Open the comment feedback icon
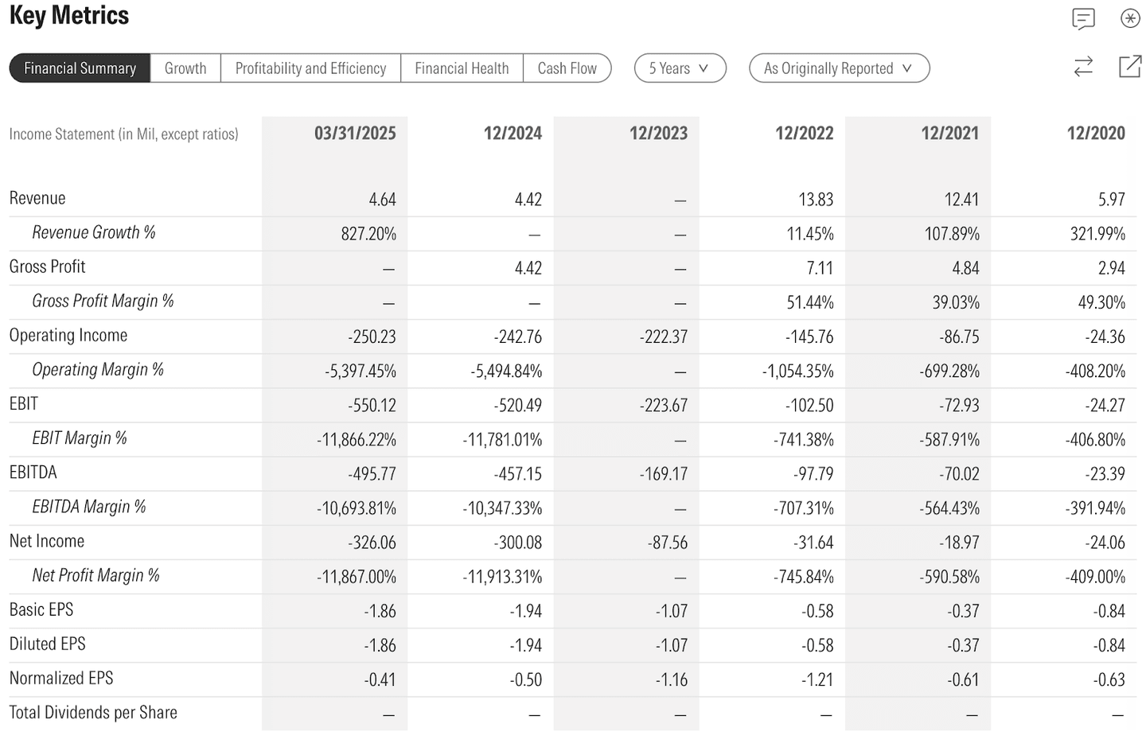The height and width of the screenshot is (743, 1146). pos(1083,18)
